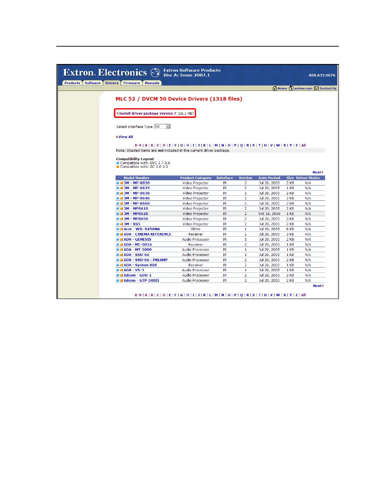The width and height of the screenshot is (384, 497).
Task: Click the Driver Status column header
Action: 308,178
